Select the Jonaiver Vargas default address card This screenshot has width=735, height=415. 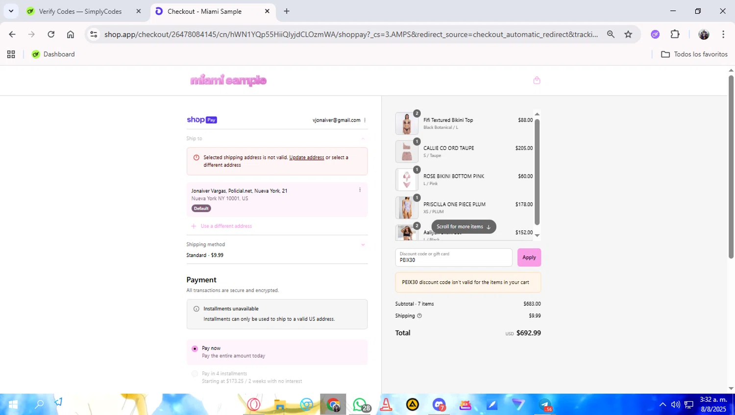click(277, 199)
